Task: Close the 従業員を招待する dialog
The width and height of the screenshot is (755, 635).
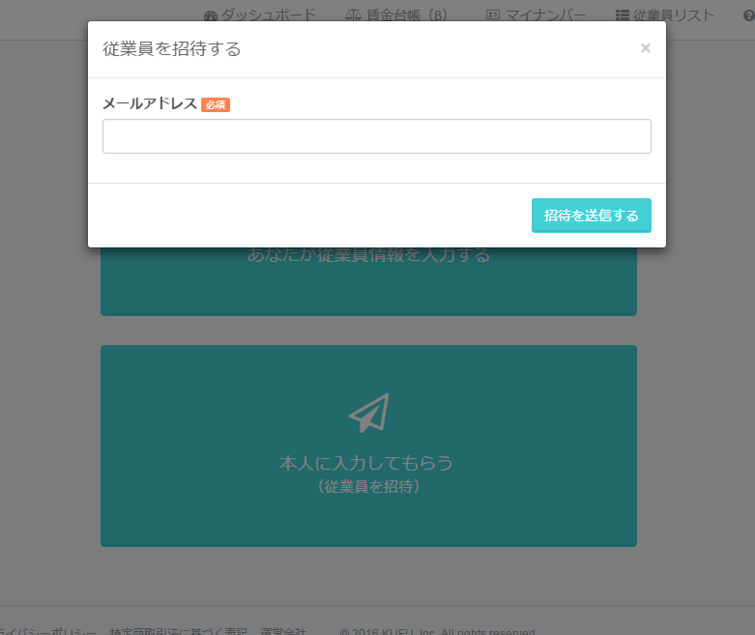Action: [x=646, y=48]
